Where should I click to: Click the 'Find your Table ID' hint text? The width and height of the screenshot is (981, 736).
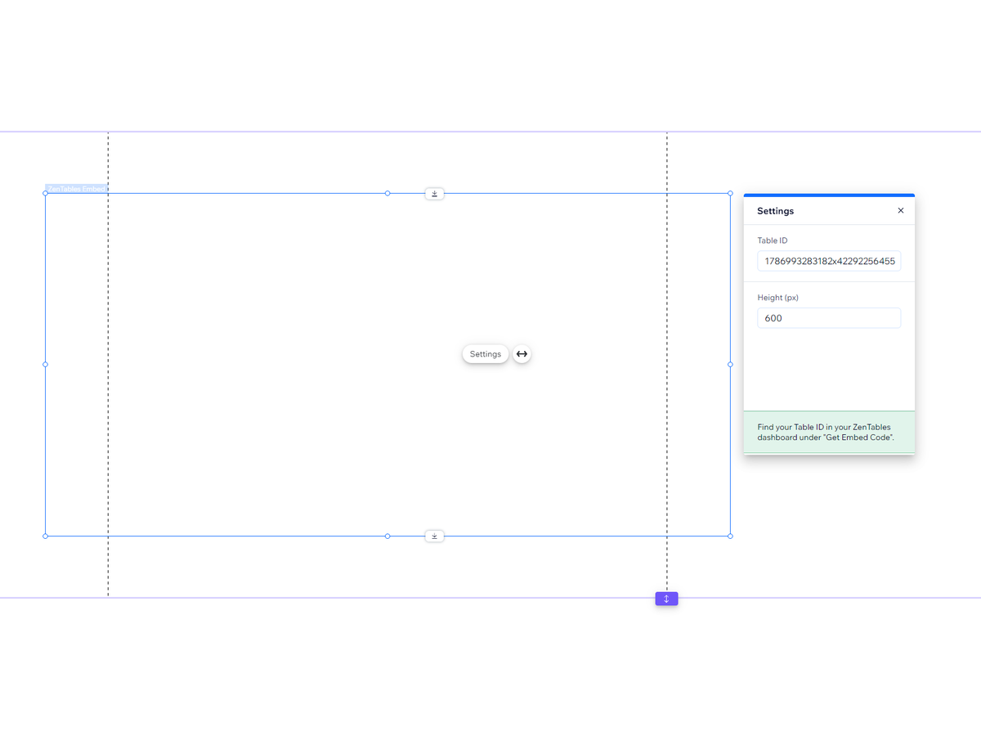[x=826, y=432]
